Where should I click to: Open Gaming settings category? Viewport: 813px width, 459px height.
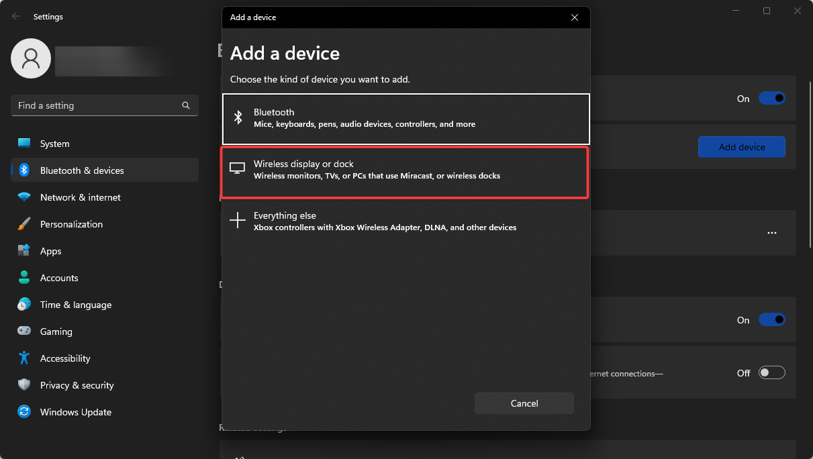(105, 331)
